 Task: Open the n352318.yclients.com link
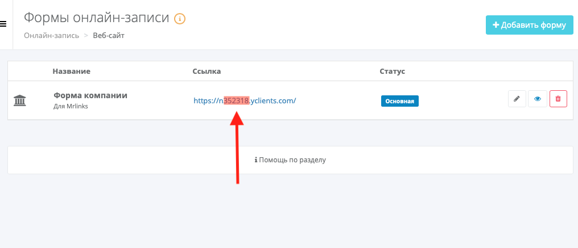[245, 100]
